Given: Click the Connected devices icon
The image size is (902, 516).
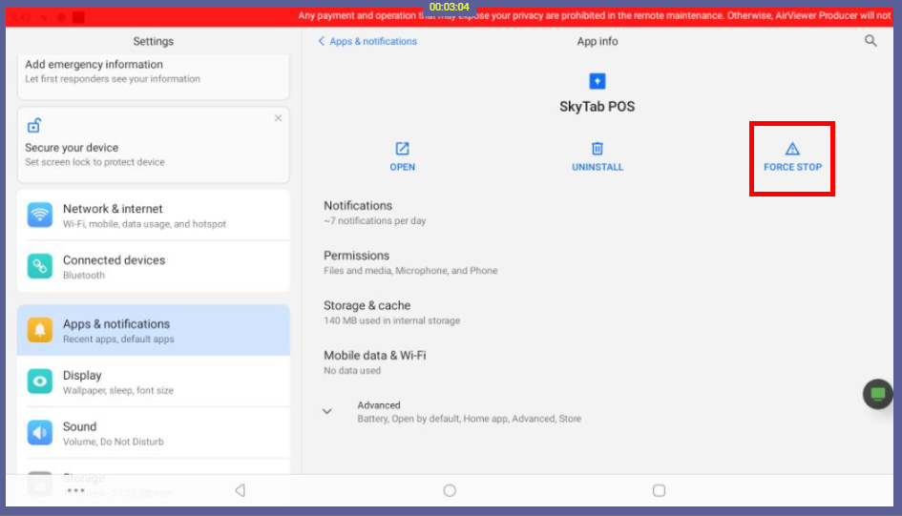Looking at the screenshot, I should [40, 266].
